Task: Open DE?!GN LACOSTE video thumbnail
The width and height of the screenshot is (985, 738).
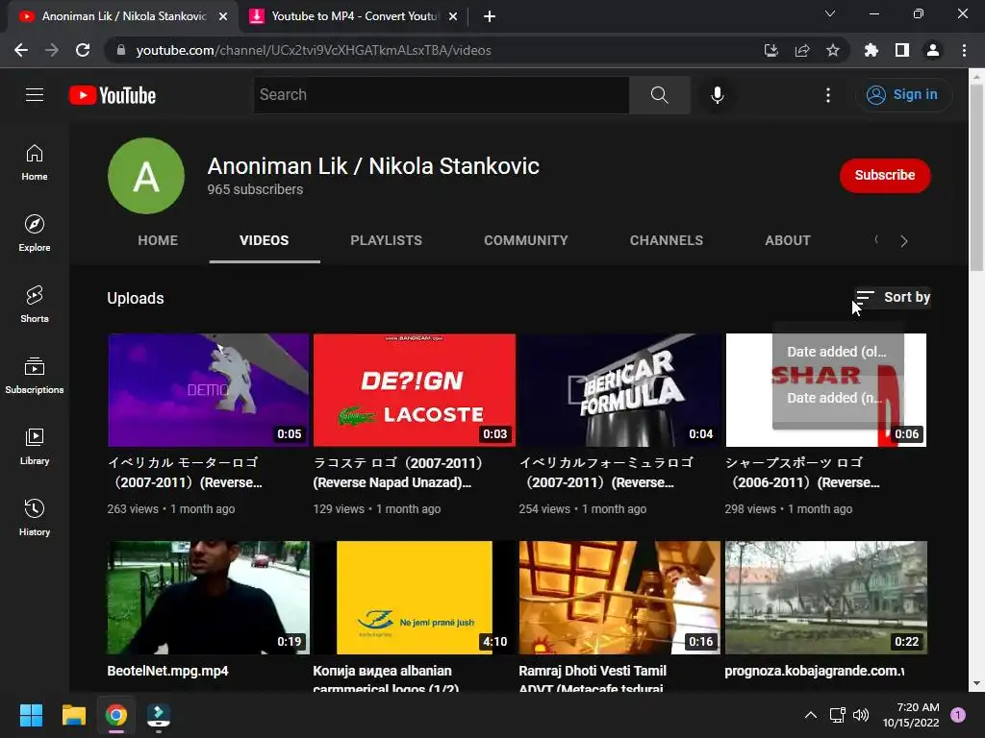Action: click(414, 390)
